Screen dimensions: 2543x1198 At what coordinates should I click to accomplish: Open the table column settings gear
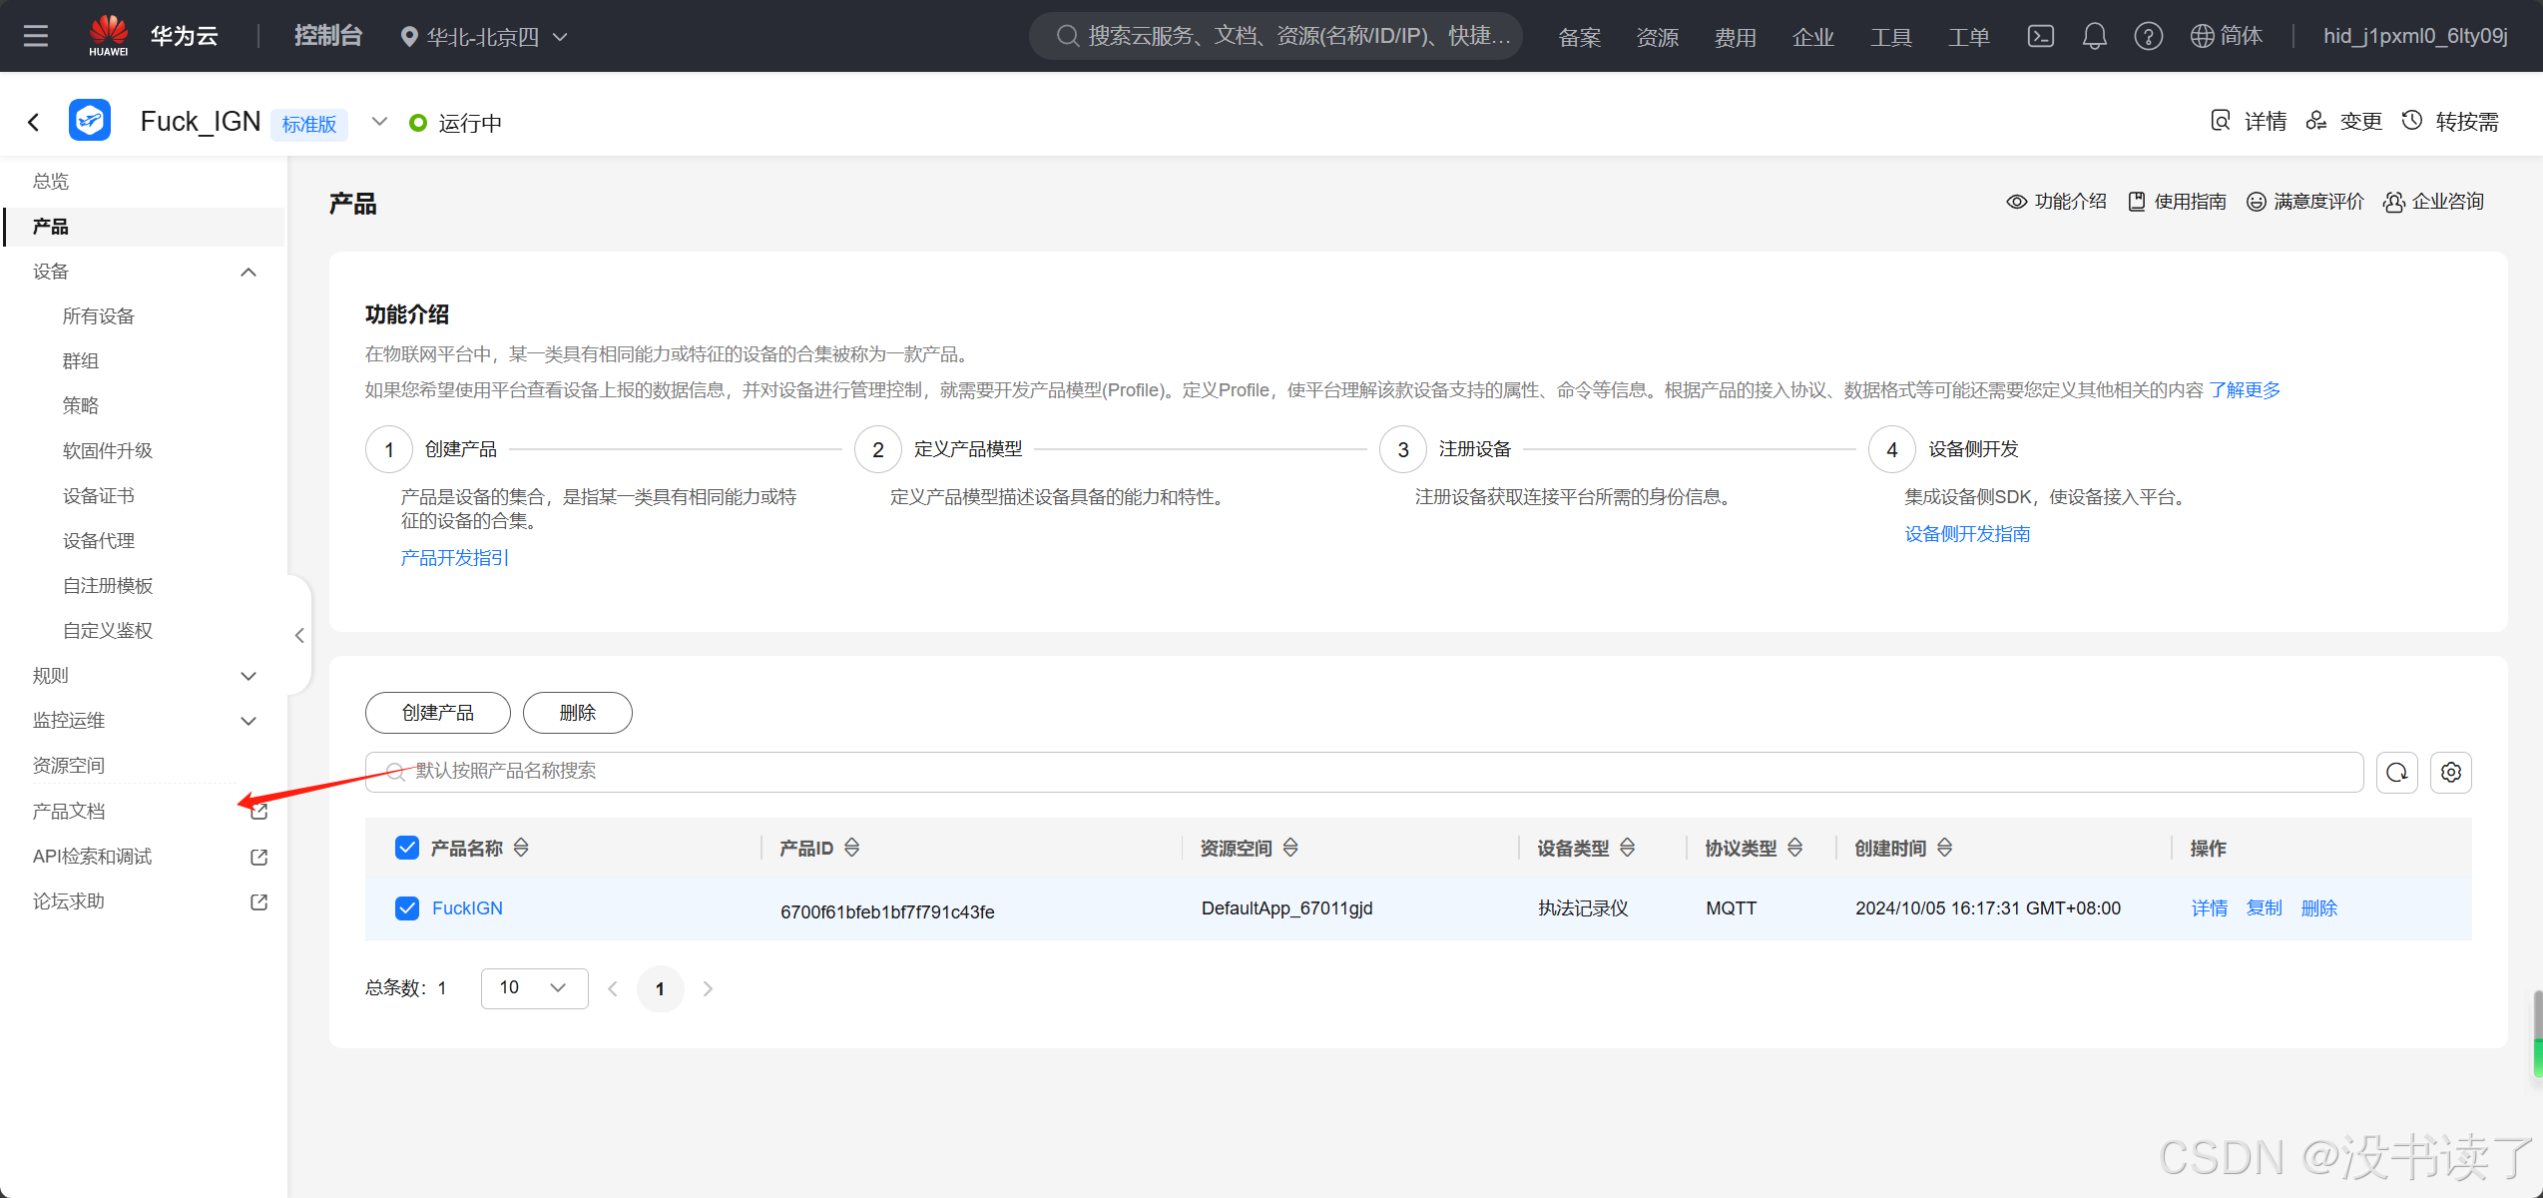click(2450, 772)
